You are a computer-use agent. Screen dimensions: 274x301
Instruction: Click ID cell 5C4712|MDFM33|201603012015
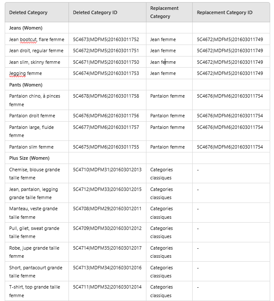[x=107, y=189]
